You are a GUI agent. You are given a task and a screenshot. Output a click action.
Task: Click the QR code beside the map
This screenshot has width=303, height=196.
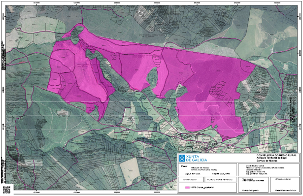(x=6, y=189)
